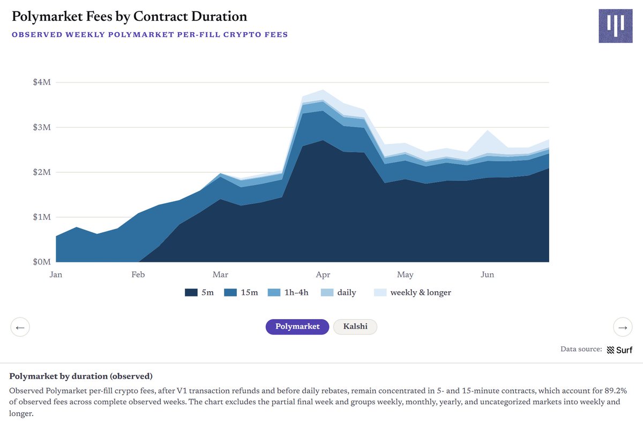Switch to the Kalshi tab
Screen dimensions: 643x429
pyautogui.click(x=355, y=327)
